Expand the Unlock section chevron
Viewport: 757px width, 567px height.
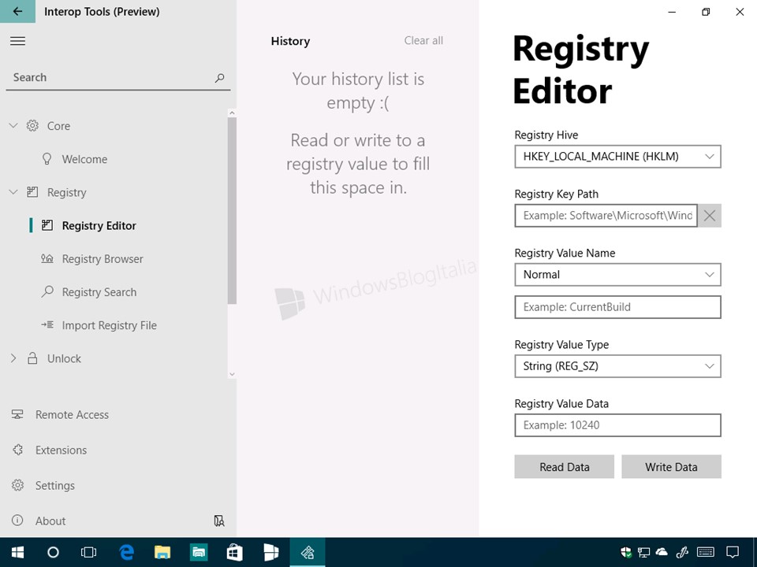pos(13,358)
